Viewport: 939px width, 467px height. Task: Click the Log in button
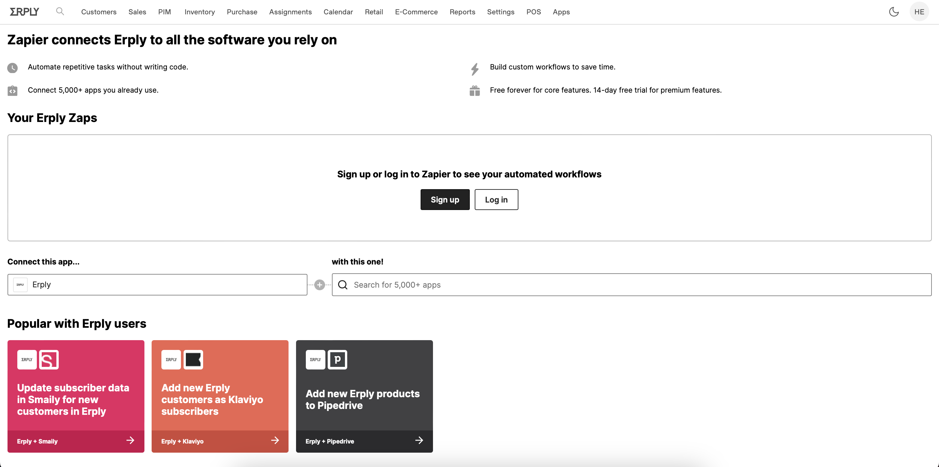coord(496,199)
